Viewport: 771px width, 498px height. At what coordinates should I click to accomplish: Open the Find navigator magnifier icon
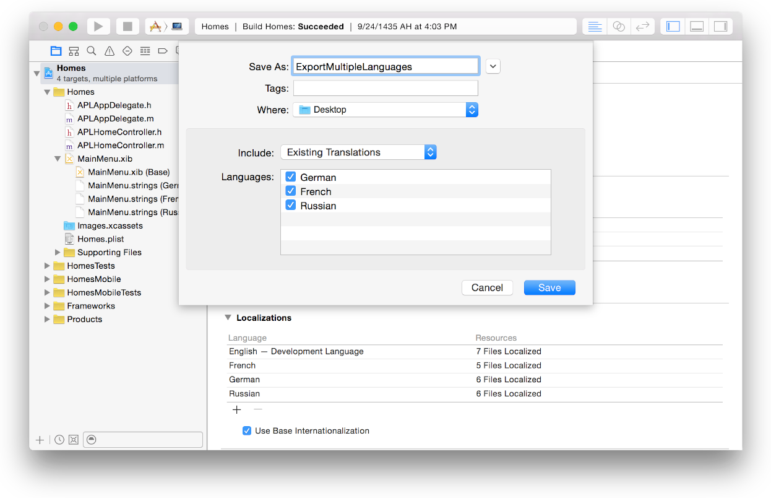[92, 51]
